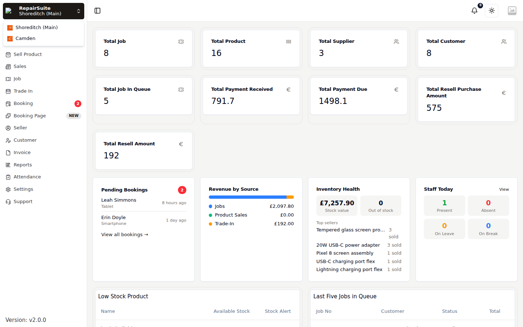Image resolution: width=523 pixels, height=327 pixels.
Task: Click users icon on Total Customer card
Action: pyautogui.click(x=504, y=42)
